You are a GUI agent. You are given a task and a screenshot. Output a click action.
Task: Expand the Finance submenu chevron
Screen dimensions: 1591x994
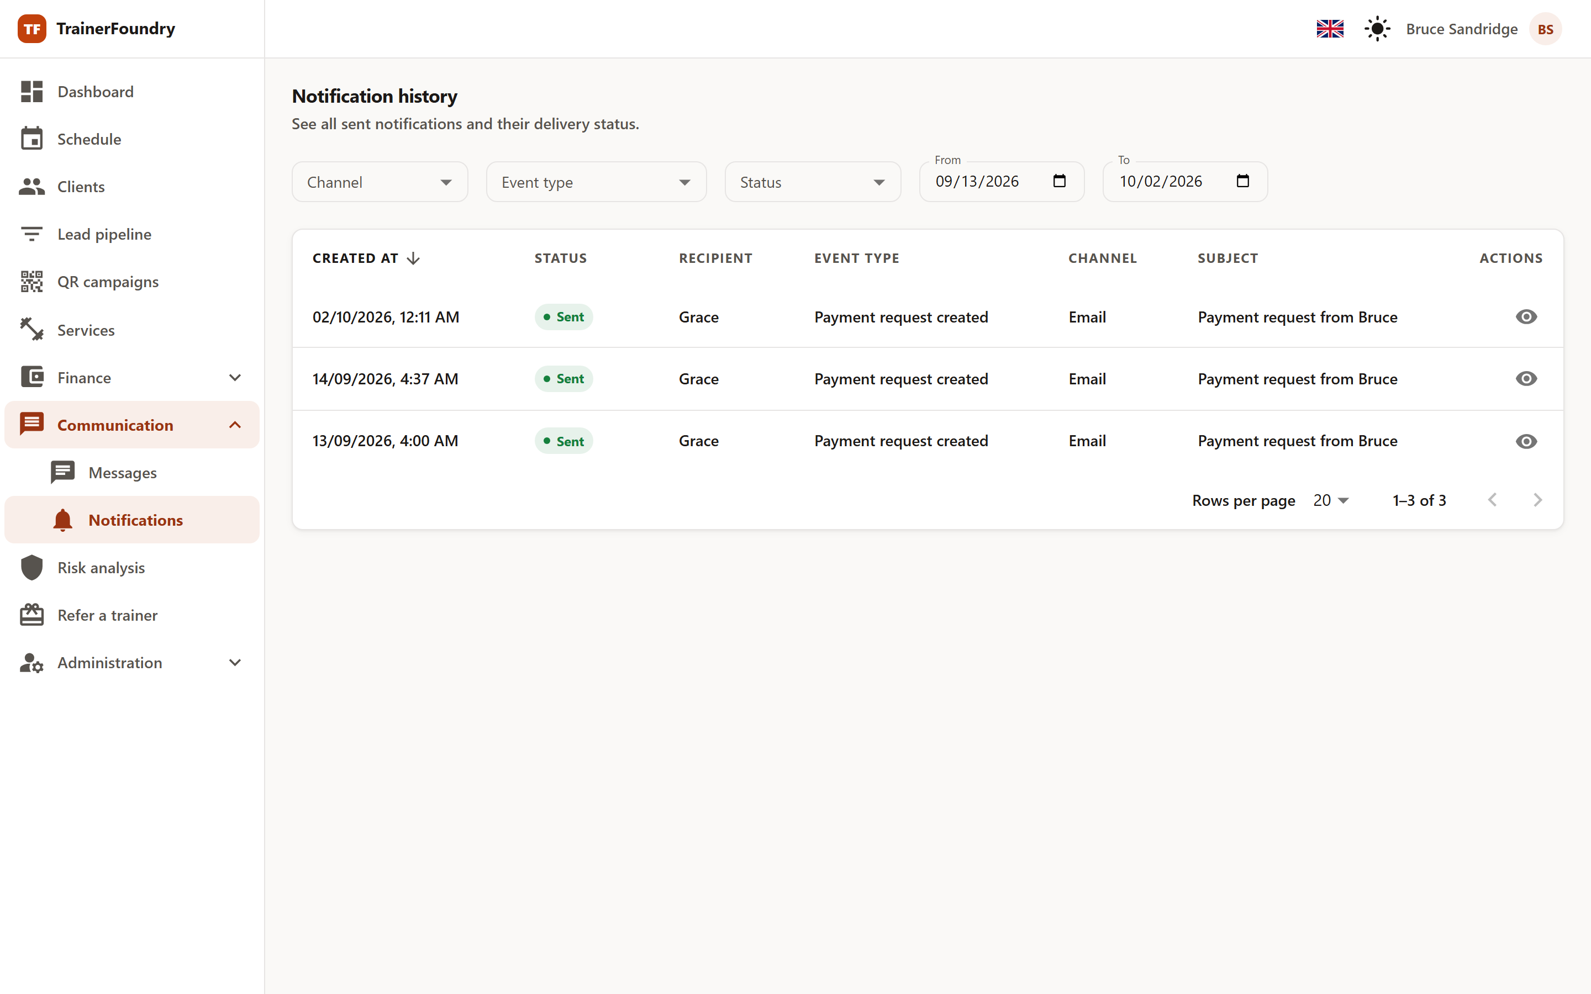(235, 377)
